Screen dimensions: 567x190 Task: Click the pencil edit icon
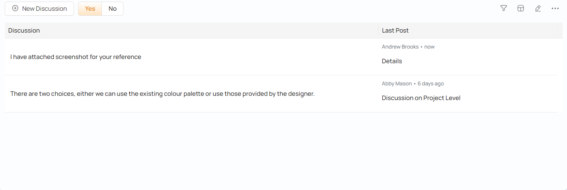[x=538, y=8]
